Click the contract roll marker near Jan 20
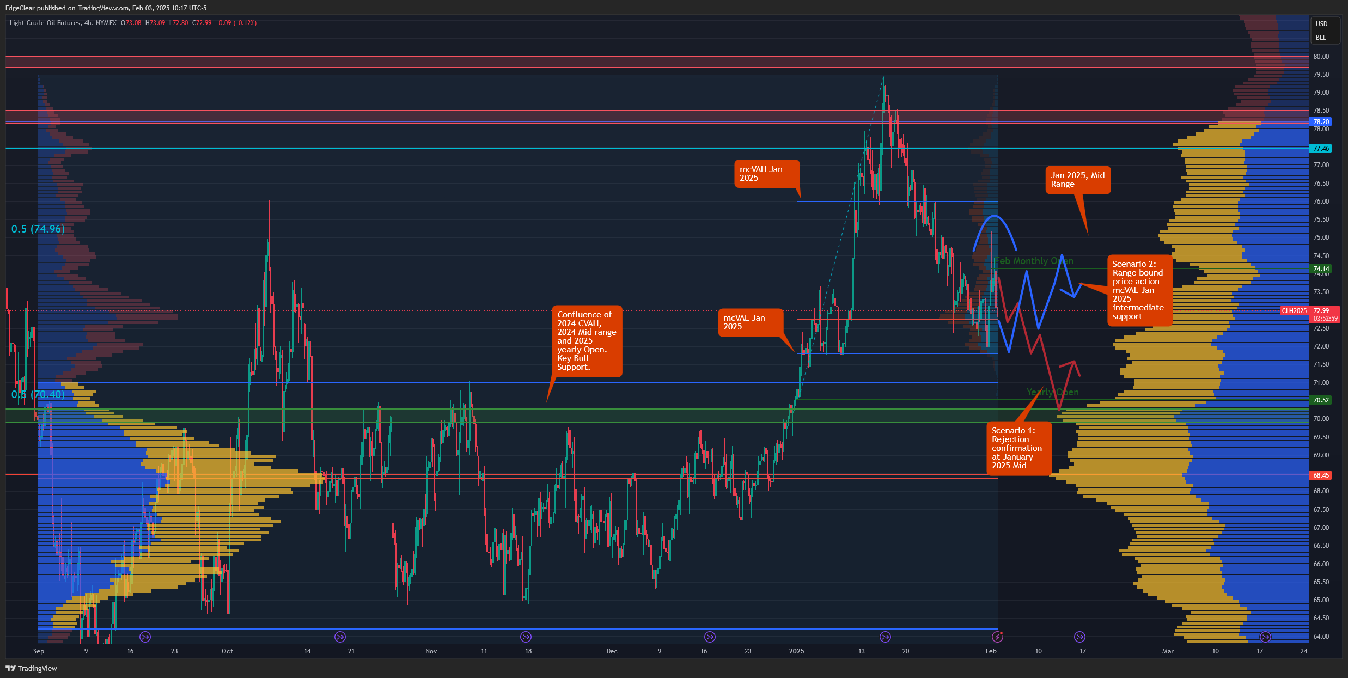The width and height of the screenshot is (1348, 678). [885, 637]
